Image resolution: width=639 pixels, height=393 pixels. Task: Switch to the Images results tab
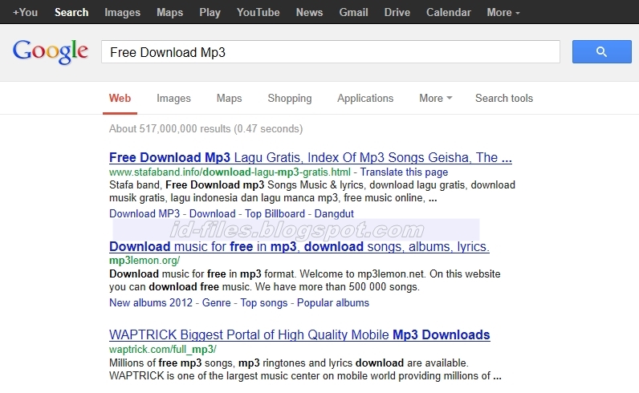click(x=173, y=98)
